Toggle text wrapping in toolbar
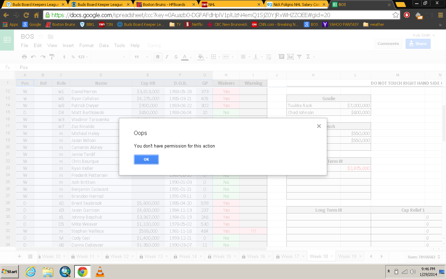Image resolution: width=446 pixels, height=279 pixels. [x=269, y=57]
